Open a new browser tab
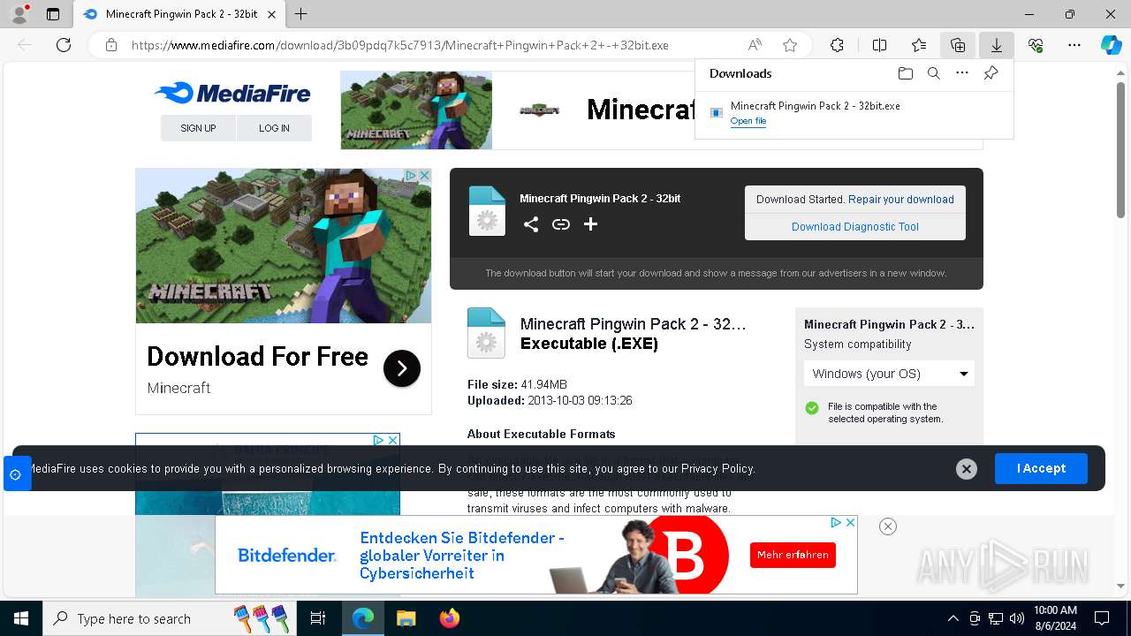This screenshot has height=636, width=1131. click(301, 14)
